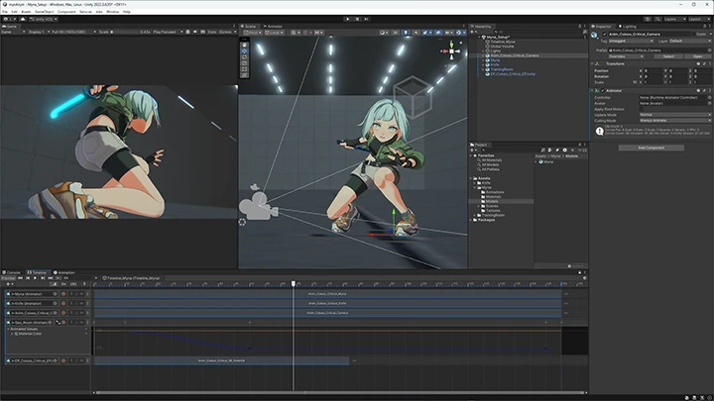Viewport: 714px width, 401px height.
Task: Switch to the Console tab
Action: 11,272
